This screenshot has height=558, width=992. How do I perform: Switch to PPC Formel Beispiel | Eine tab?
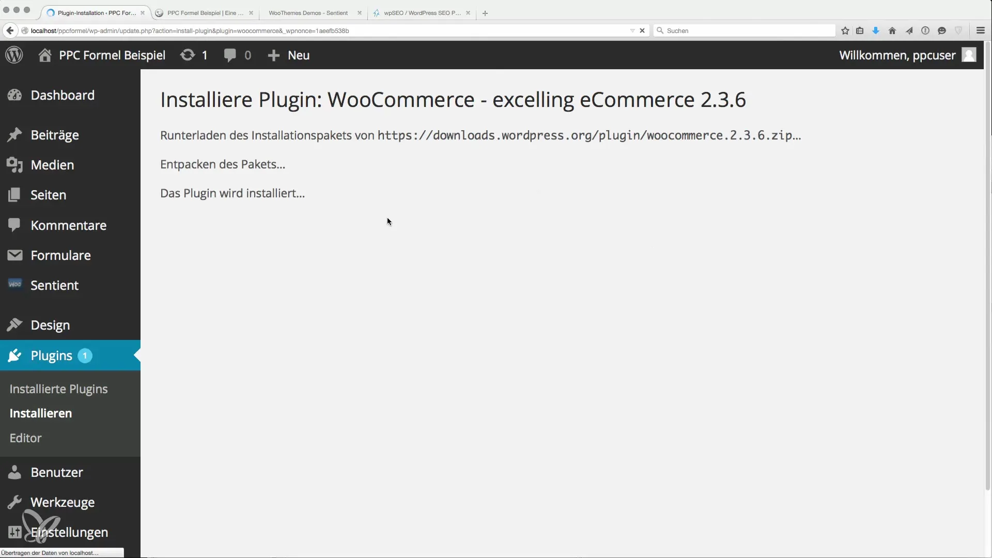[x=205, y=13]
